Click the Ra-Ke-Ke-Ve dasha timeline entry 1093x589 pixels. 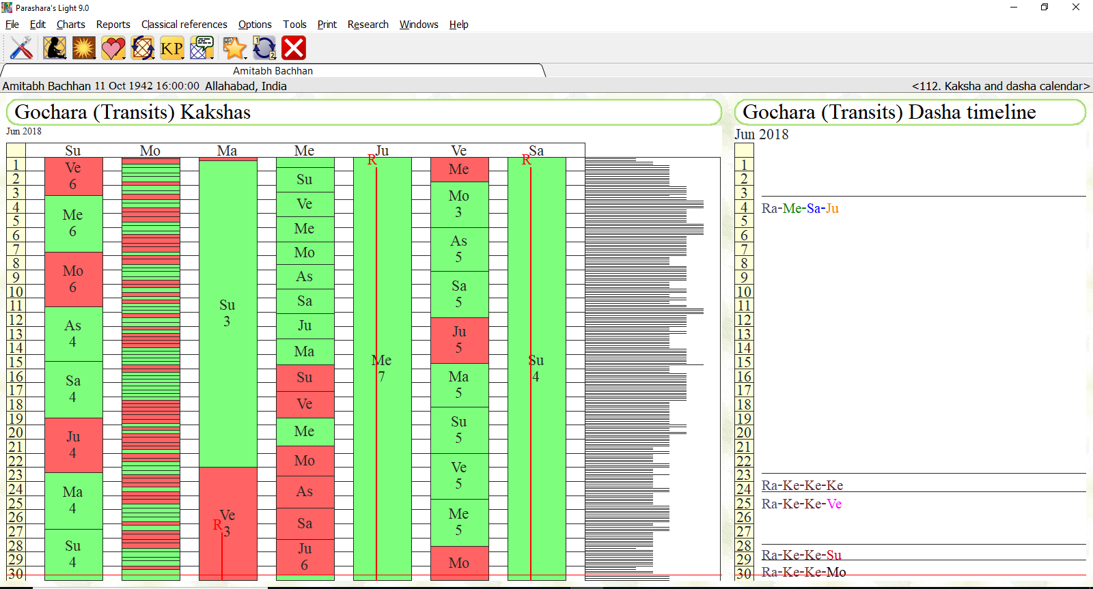801,504
